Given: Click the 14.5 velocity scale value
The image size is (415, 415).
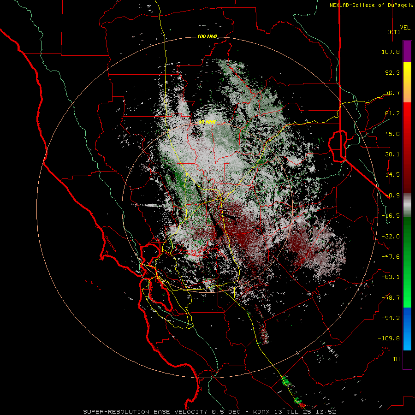Looking at the screenshot, I should (392, 175).
